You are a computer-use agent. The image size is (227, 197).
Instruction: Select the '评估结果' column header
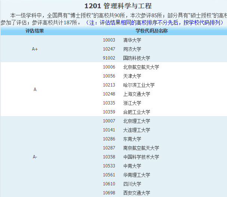pos(35,31)
